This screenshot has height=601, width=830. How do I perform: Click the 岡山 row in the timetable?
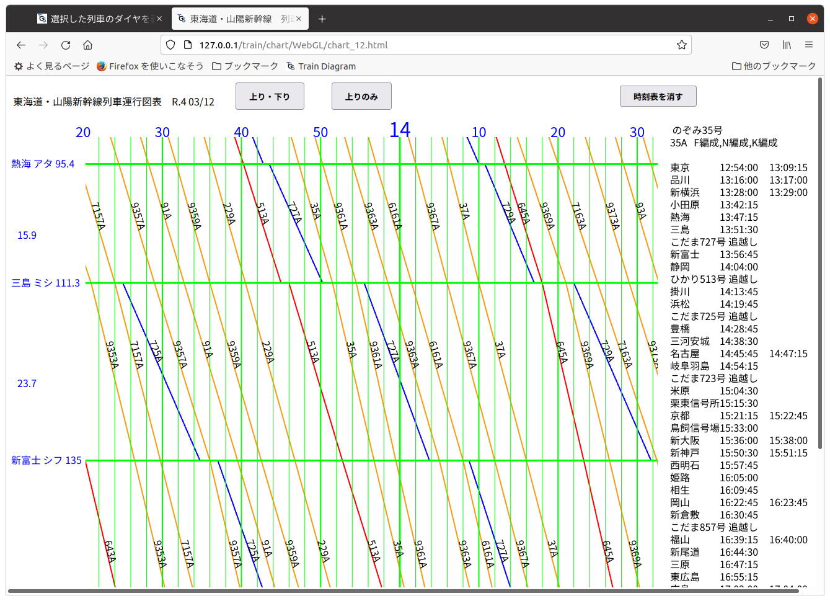[x=739, y=502]
